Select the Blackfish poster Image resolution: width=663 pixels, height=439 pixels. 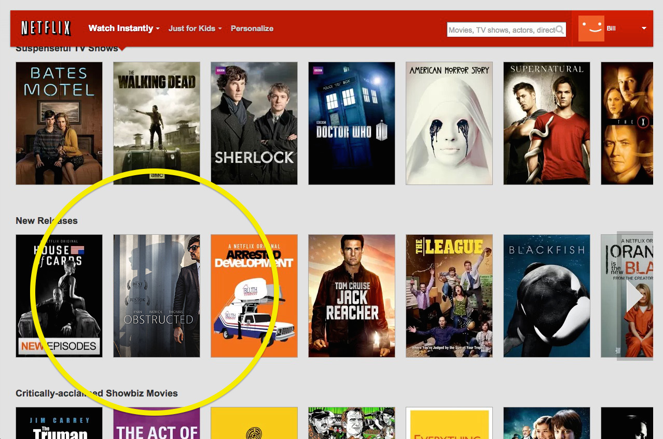coord(547,296)
